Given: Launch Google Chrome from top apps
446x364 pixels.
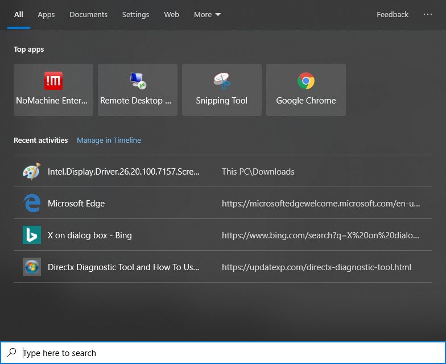Looking at the screenshot, I should [306, 81].
